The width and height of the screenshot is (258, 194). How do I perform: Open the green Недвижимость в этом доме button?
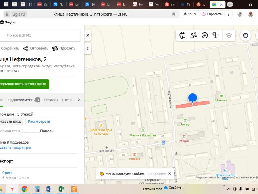point(24,84)
